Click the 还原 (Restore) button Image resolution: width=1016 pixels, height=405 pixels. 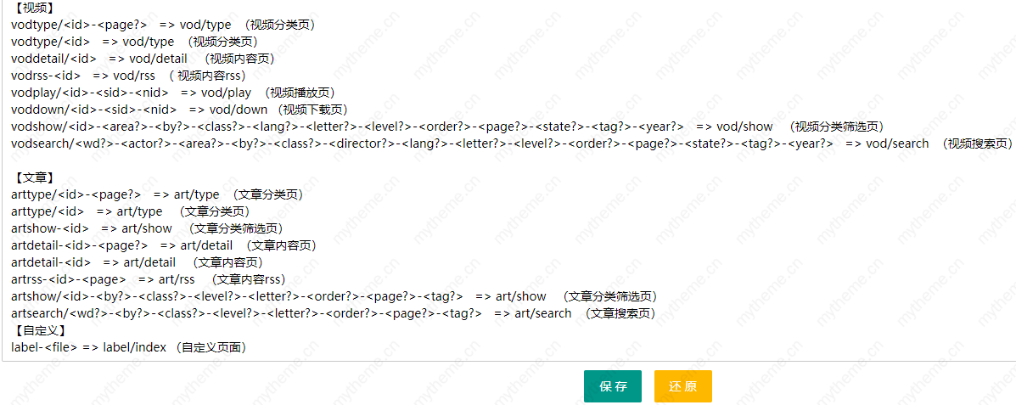tap(682, 386)
